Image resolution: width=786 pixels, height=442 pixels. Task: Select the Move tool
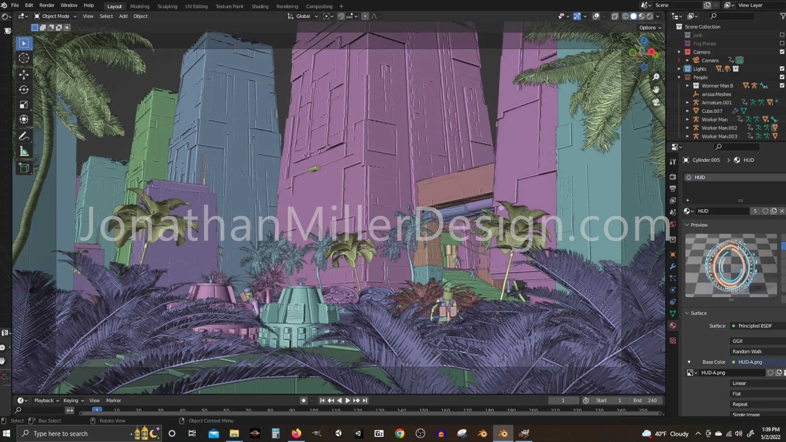24,74
